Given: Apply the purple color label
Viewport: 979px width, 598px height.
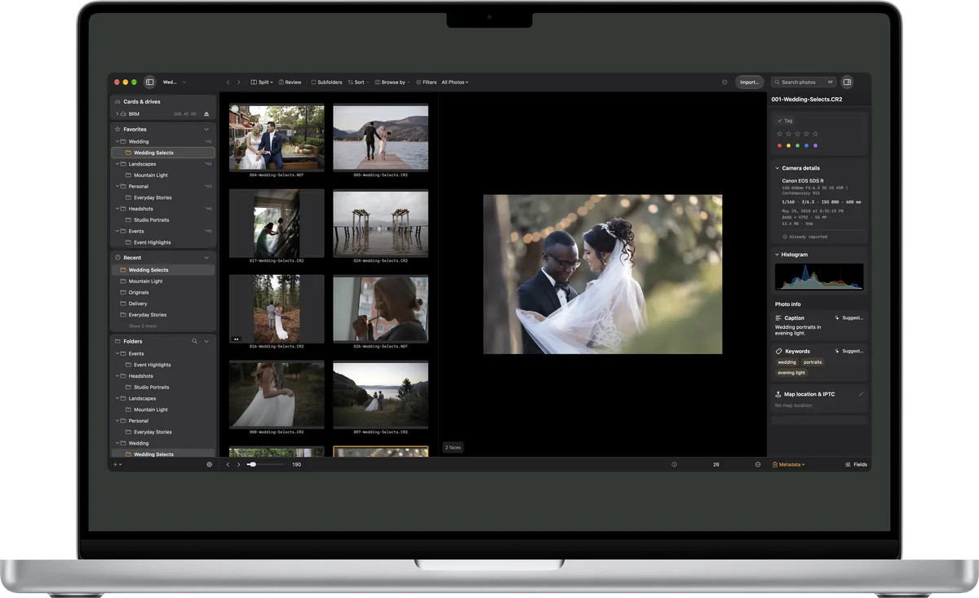Looking at the screenshot, I should point(815,146).
